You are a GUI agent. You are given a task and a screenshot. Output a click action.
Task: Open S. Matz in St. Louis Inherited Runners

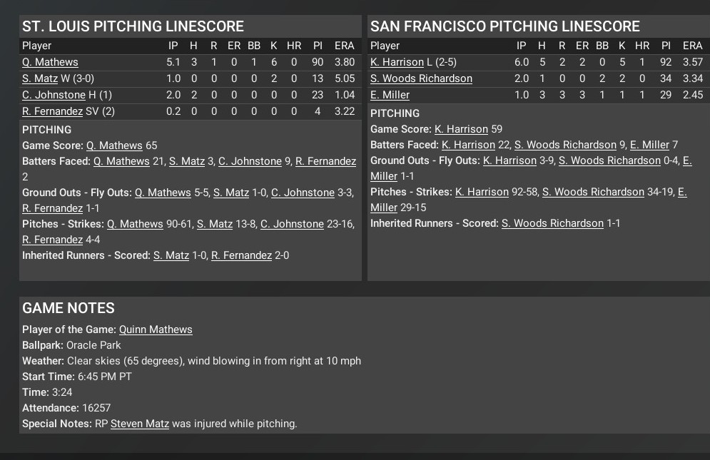click(x=171, y=255)
